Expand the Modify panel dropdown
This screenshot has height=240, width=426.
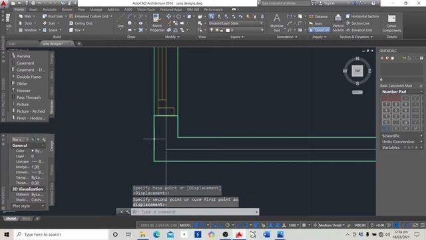click(172, 37)
